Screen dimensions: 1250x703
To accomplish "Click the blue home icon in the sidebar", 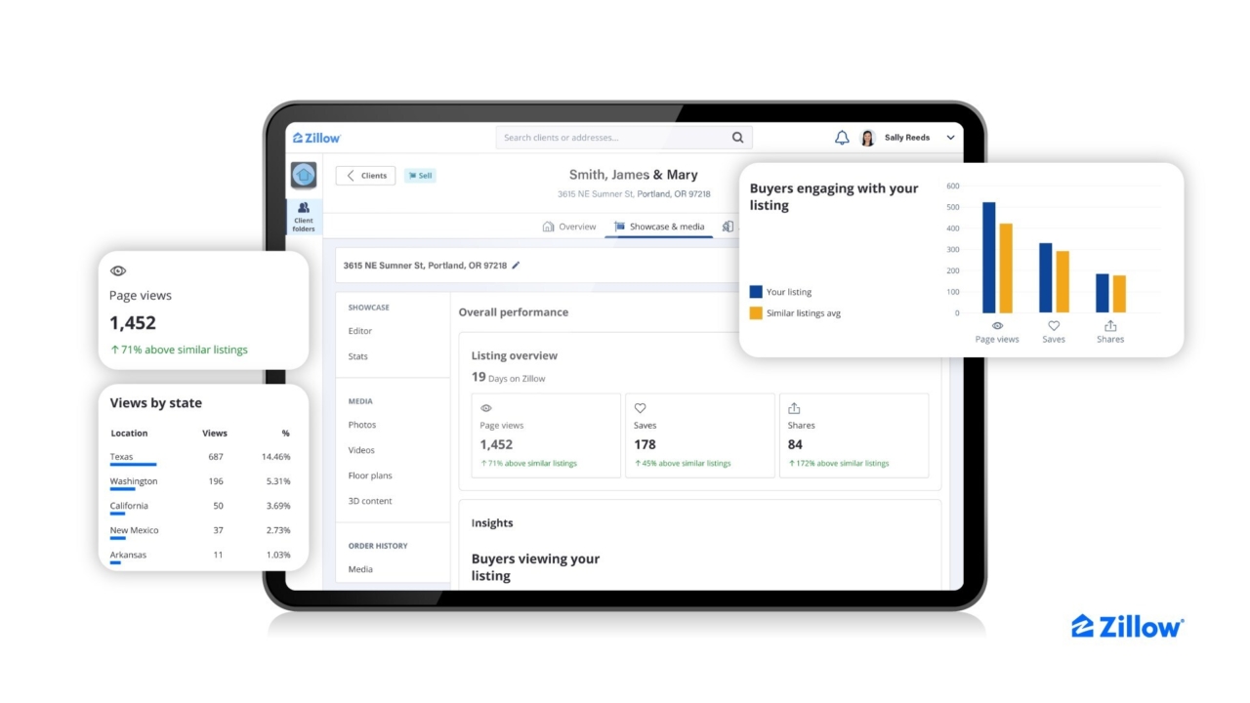I will click(303, 175).
